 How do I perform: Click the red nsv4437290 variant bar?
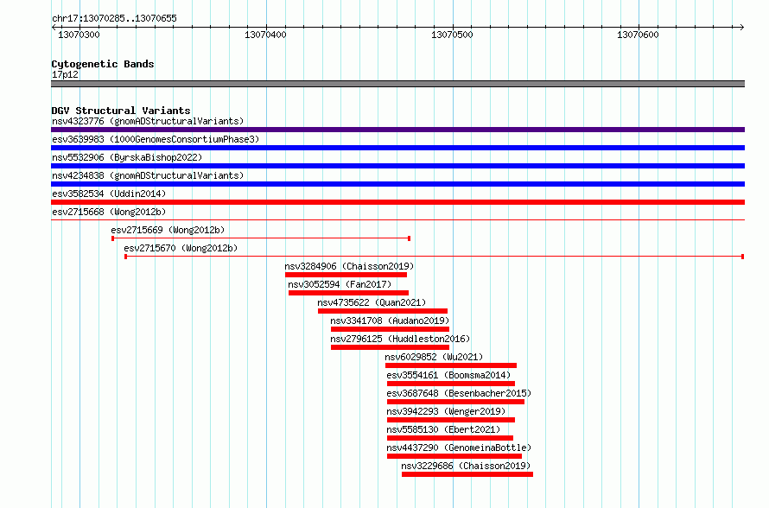click(x=454, y=456)
